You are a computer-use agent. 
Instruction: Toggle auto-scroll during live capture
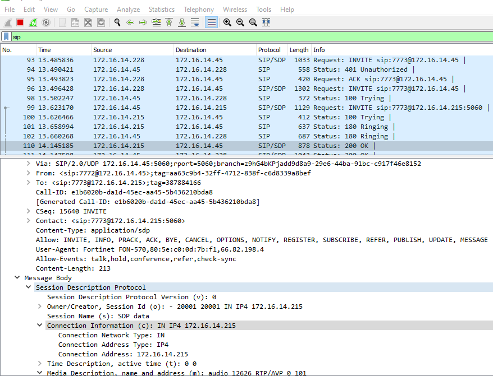[x=195, y=22]
